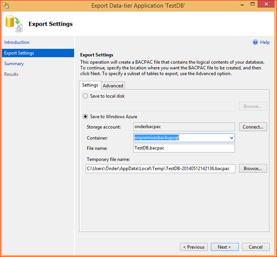Open the Summary step in sidebar
Viewport: 277px width, 257px height.
tap(14, 64)
